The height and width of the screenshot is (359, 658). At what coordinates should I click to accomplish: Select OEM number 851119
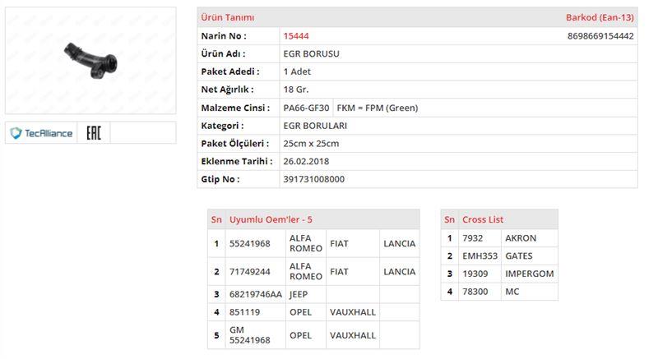click(244, 312)
